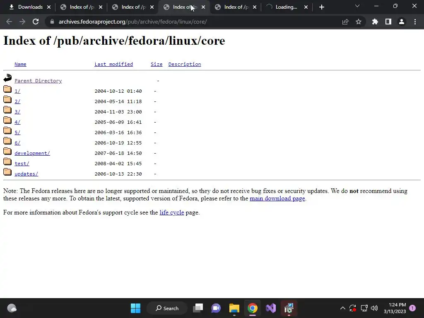Open Chrome's three-dot menu
The height and width of the screenshot is (318, 424).
tap(415, 22)
